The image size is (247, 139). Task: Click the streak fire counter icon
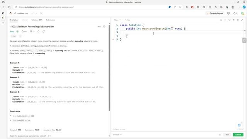point(235,14)
